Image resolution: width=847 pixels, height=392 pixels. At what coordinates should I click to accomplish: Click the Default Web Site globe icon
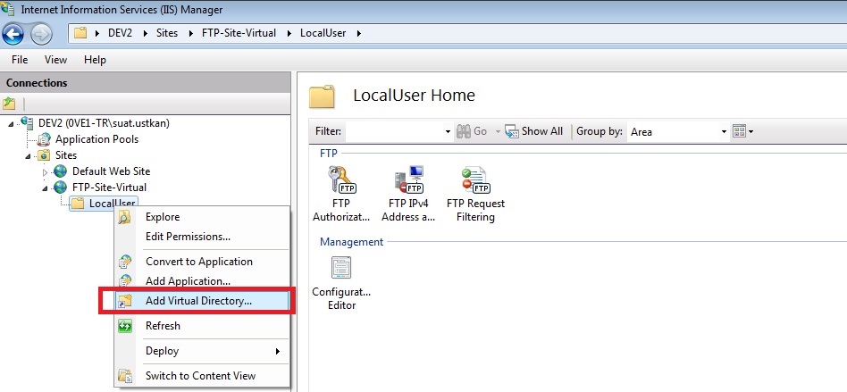click(61, 171)
